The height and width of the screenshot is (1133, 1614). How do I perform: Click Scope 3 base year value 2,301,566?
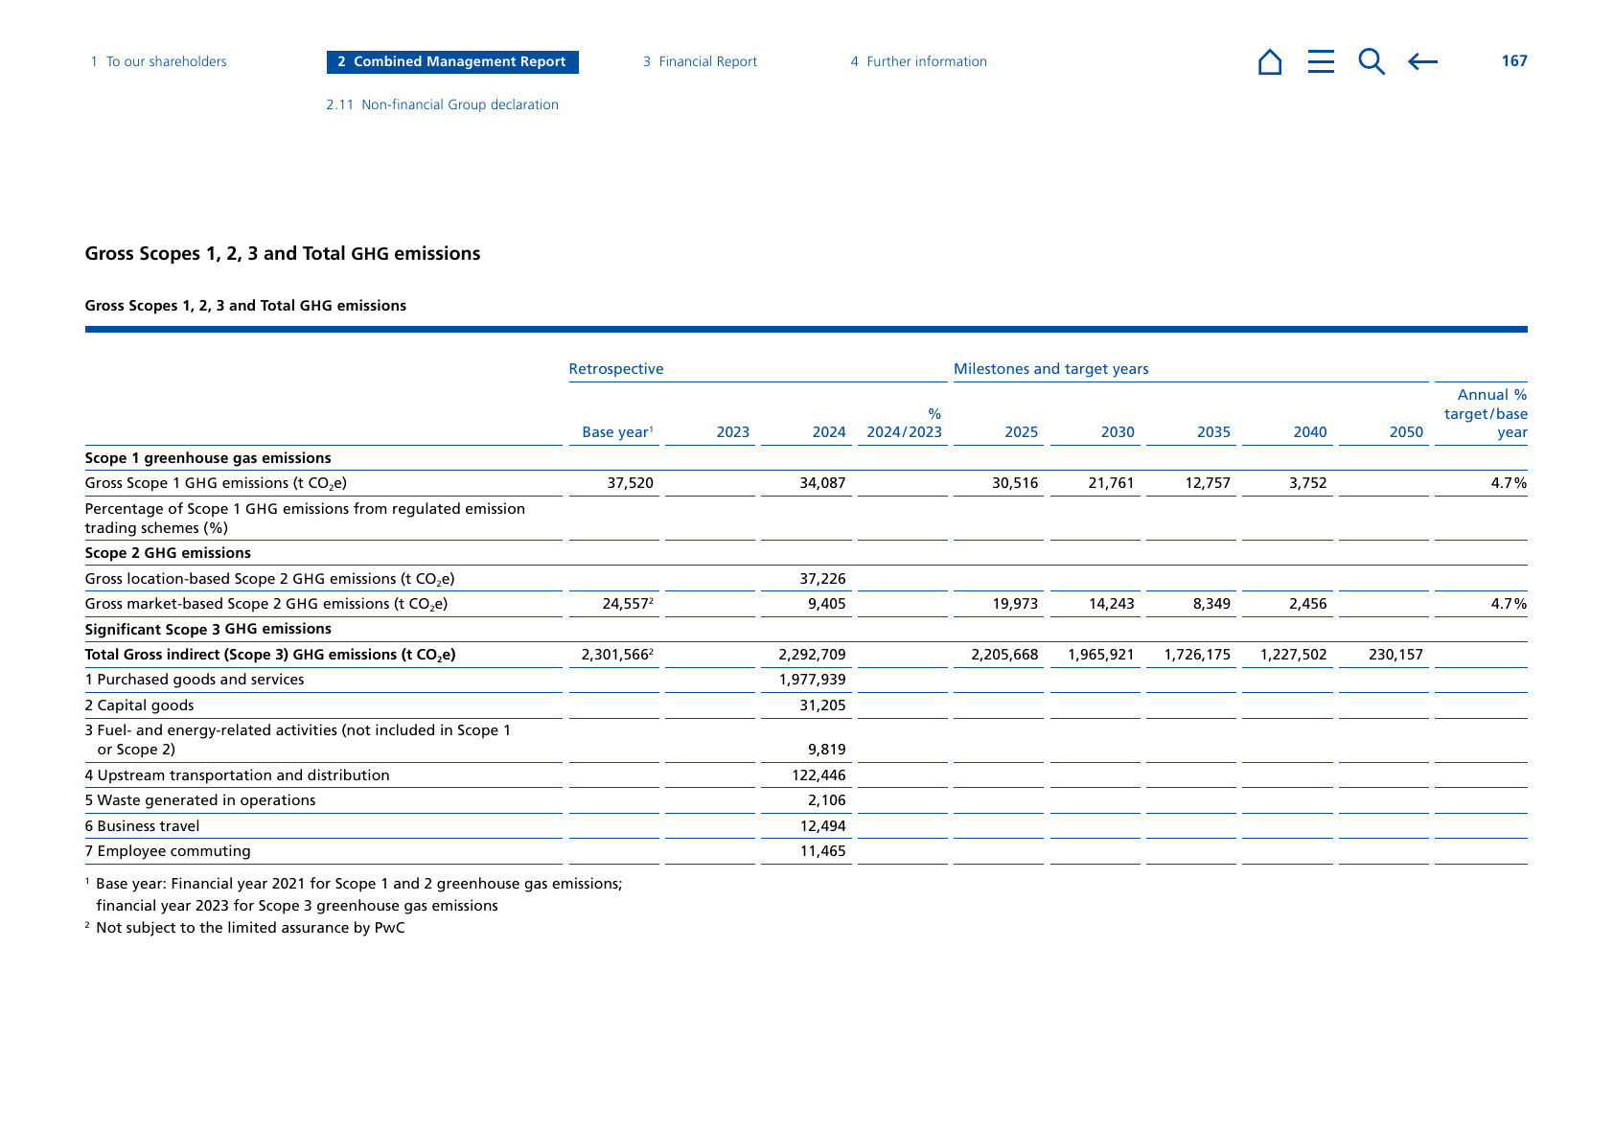(x=617, y=655)
